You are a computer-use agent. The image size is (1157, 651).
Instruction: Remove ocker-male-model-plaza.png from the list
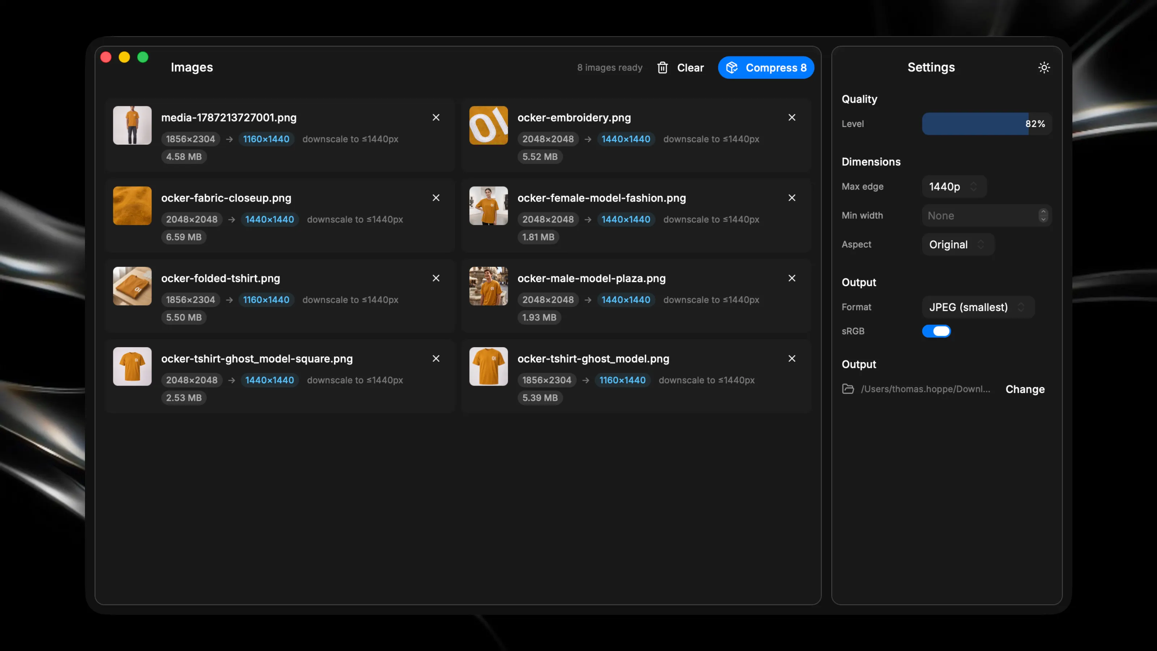coord(792,278)
